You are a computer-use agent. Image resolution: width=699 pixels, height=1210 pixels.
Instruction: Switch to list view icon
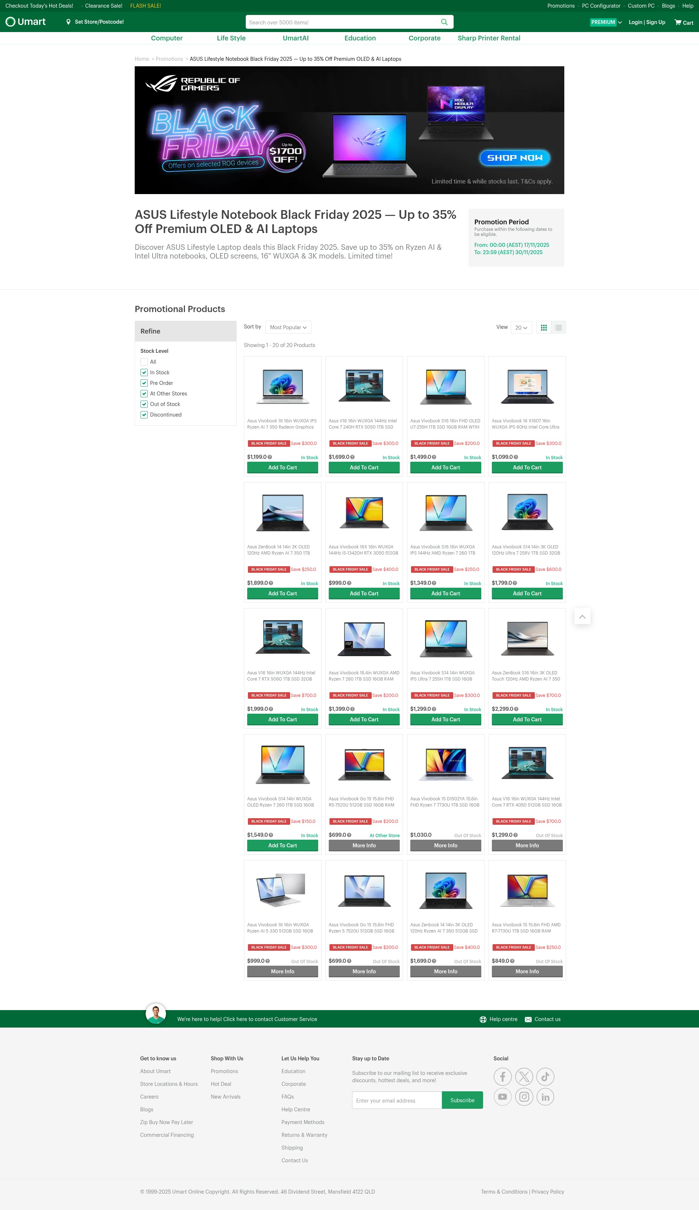coord(558,327)
